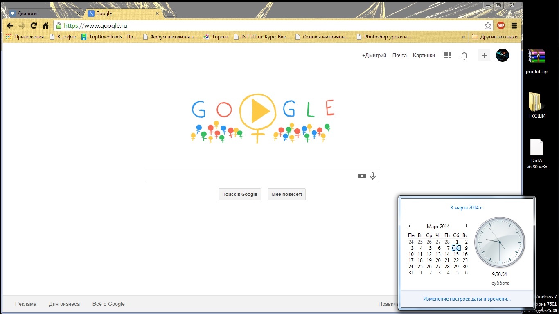
Task: Click the Март 2014 calendar header
Action: pos(438,226)
